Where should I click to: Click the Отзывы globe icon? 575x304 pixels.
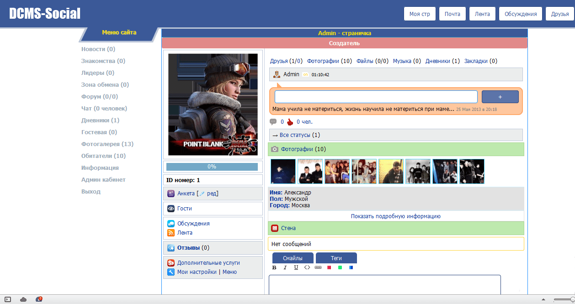click(x=171, y=248)
